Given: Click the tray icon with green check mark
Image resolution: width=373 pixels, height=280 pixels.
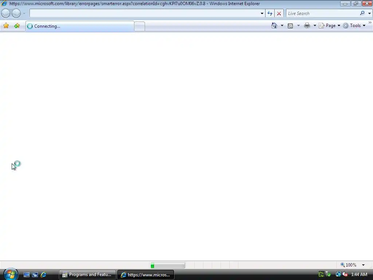Looking at the screenshot, I should click(328, 274).
